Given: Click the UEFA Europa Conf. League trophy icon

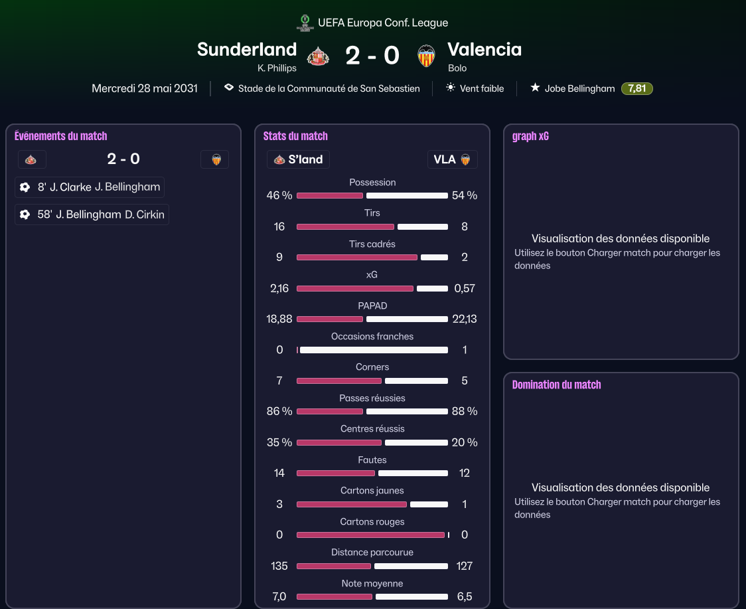Looking at the screenshot, I should (x=305, y=23).
